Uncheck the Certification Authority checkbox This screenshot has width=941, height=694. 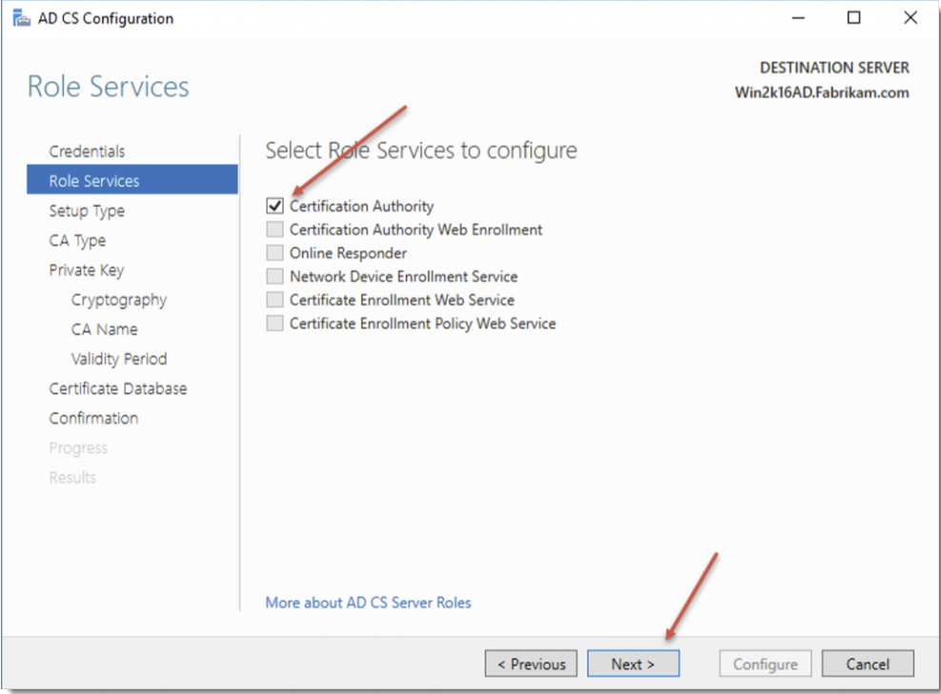[x=275, y=206]
